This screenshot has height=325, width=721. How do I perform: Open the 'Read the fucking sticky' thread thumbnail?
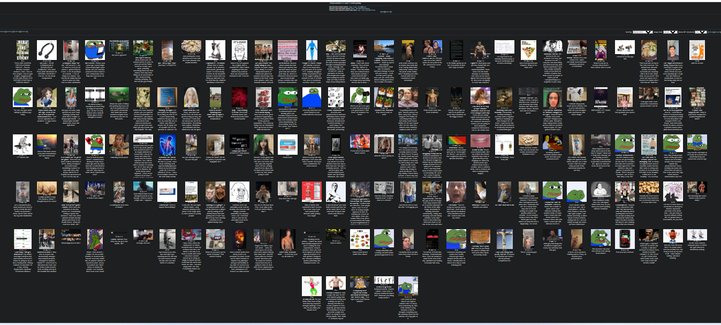[22, 49]
